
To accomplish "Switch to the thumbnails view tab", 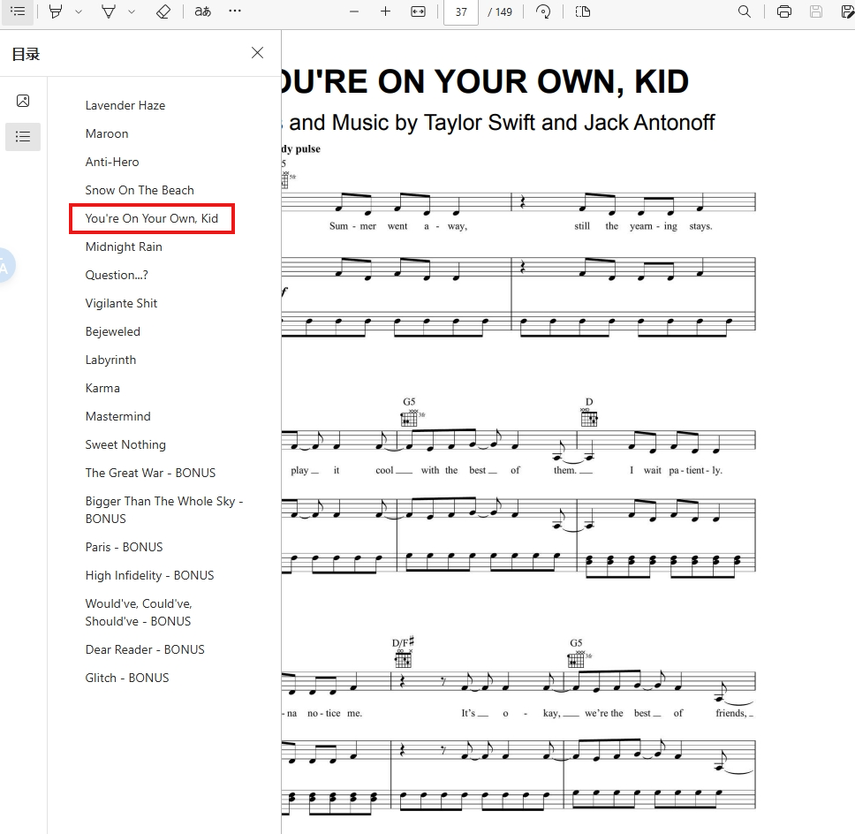I will click(x=23, y=101).
